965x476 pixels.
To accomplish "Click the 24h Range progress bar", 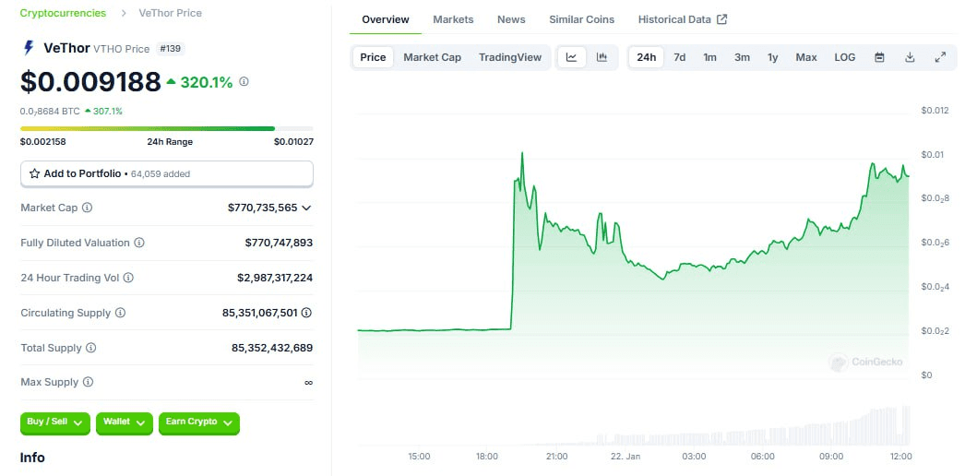I will coord(167,128).
